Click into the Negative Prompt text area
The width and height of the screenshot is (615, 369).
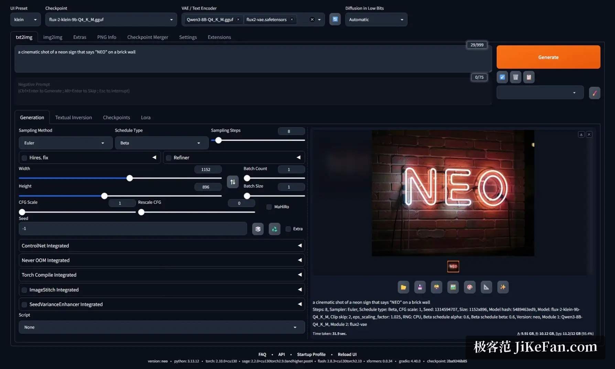(253, 91)
